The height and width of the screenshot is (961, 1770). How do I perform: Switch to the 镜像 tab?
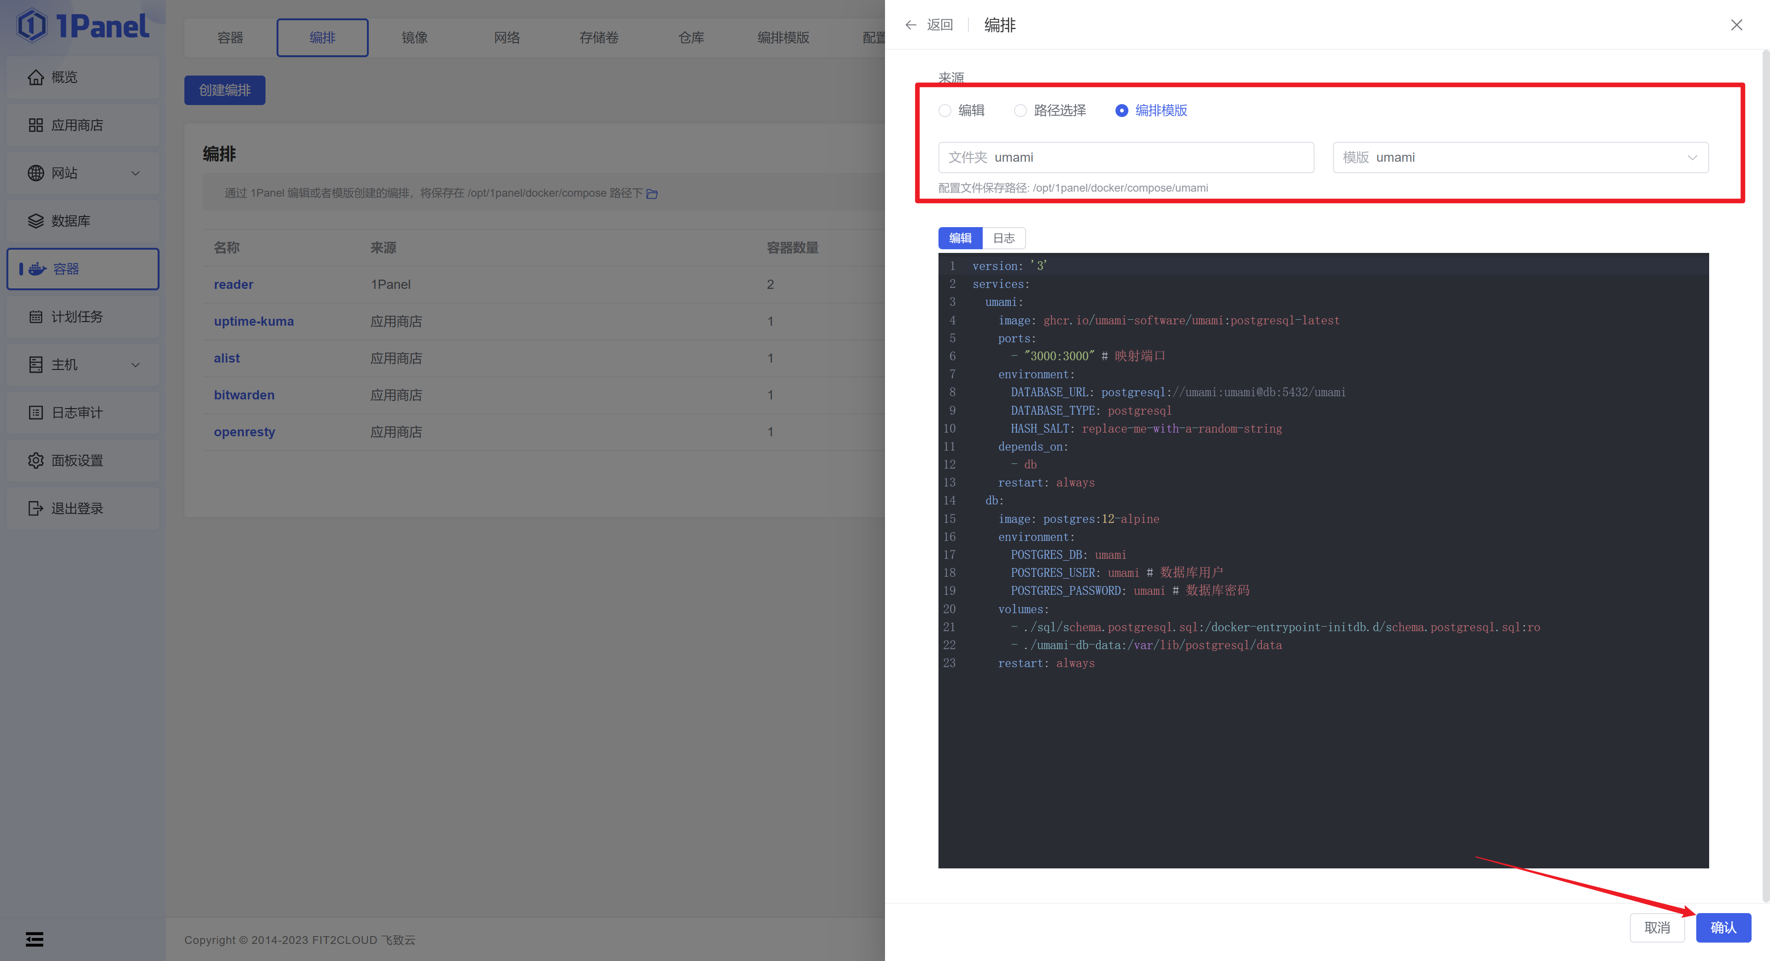(414, 38)
